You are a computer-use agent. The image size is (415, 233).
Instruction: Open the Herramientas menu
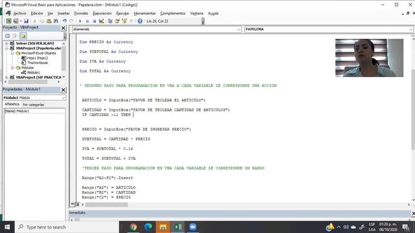click(145, 13)
